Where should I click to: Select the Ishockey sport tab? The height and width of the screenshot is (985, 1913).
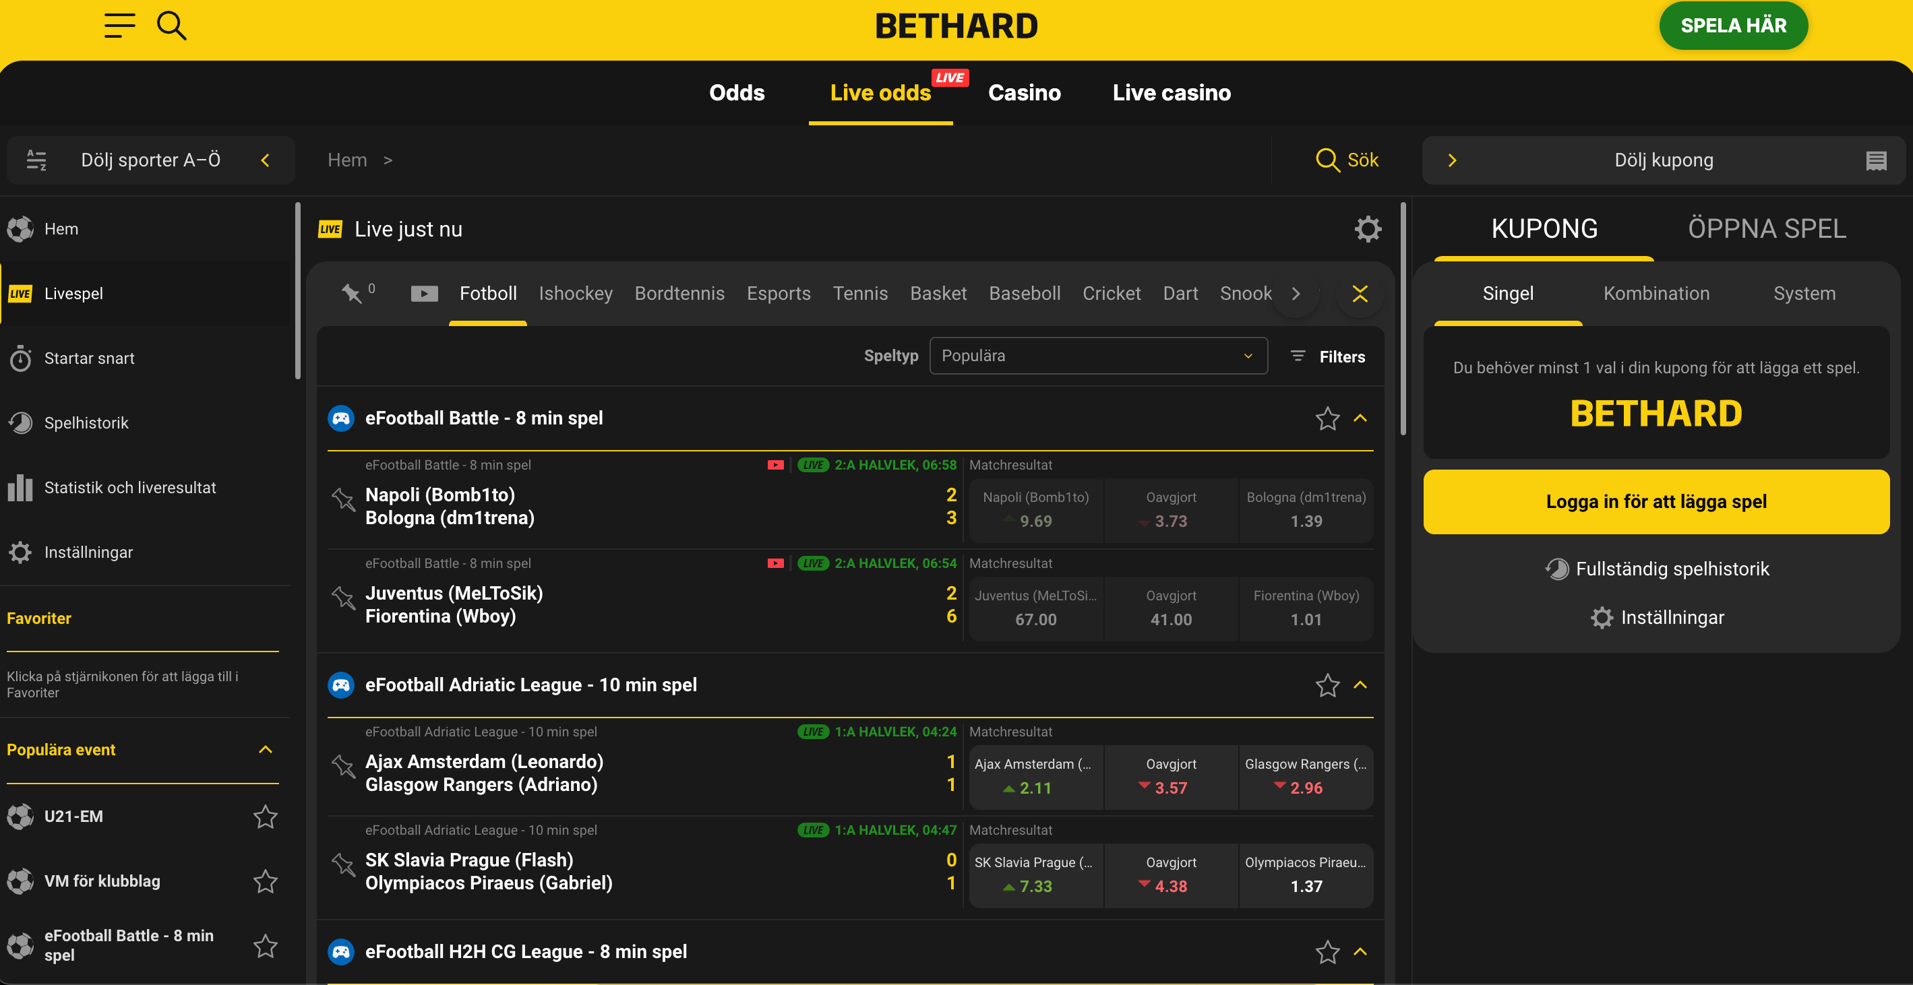coord(576,293)
